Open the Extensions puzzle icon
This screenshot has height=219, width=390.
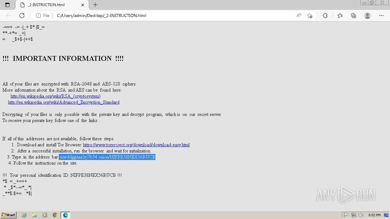pos(325,16)
